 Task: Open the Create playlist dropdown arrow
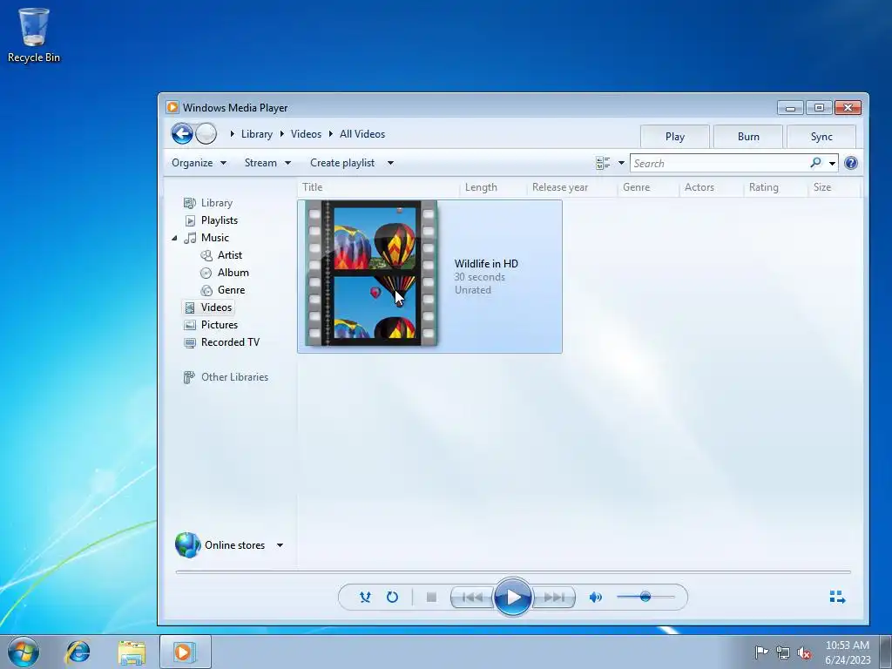(x=390, y=163)
